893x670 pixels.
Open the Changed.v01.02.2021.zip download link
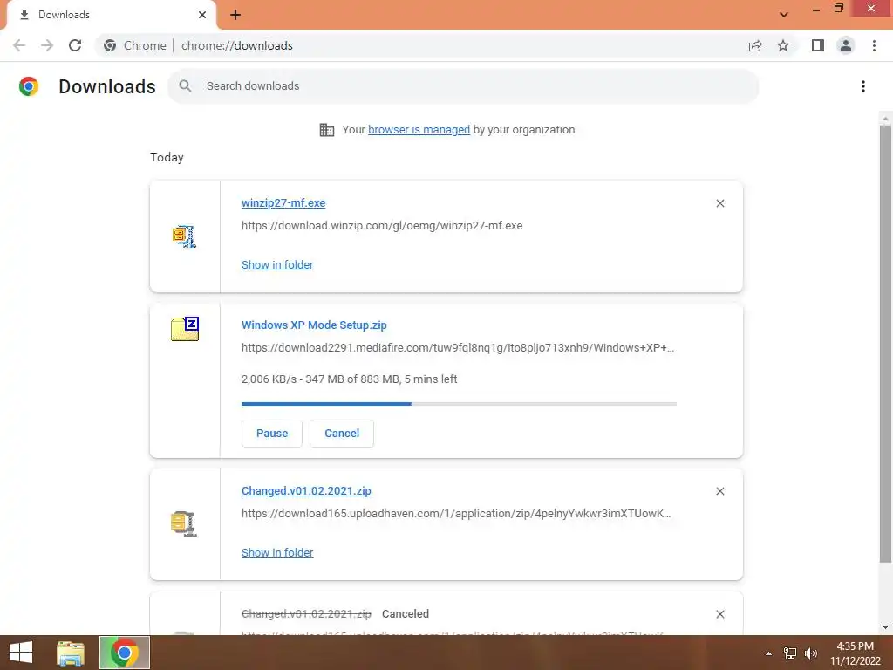(x=306, y=490)
